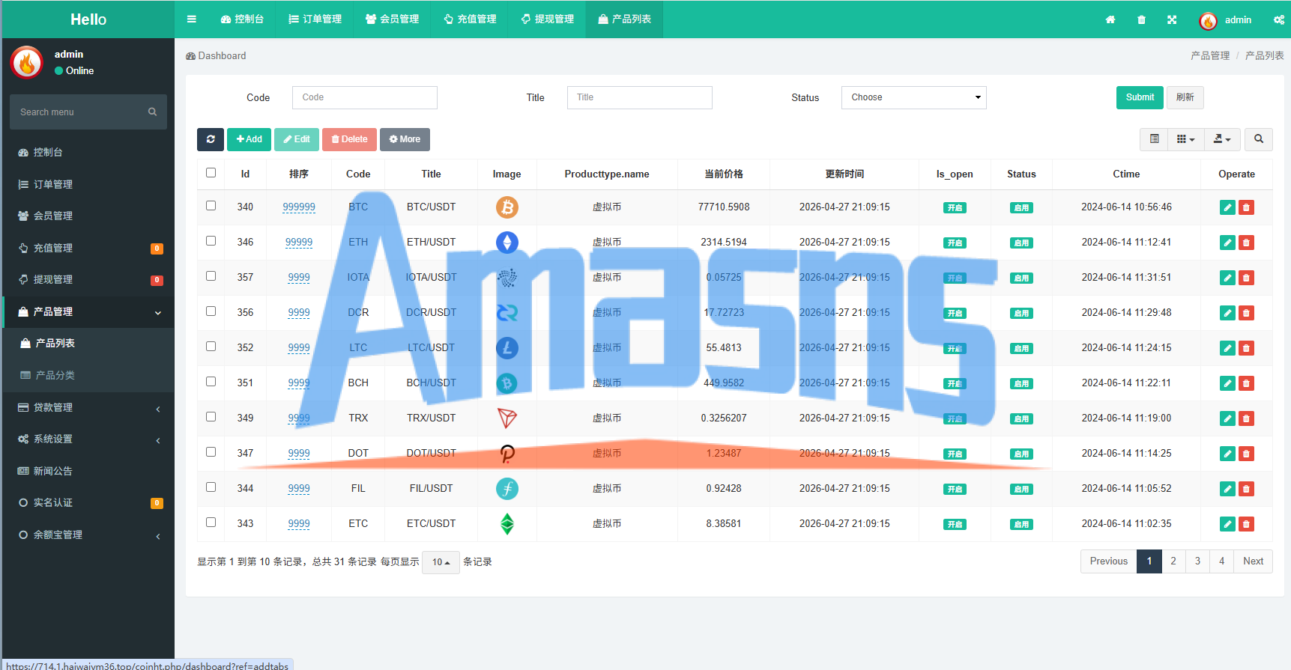Open 会员管理 in top navigation
The width and height of the screenshot is (1291, 670).
click(392, 19)
